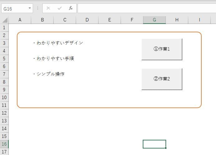Select column H header

pyautogui.click(x=177, y=20)
